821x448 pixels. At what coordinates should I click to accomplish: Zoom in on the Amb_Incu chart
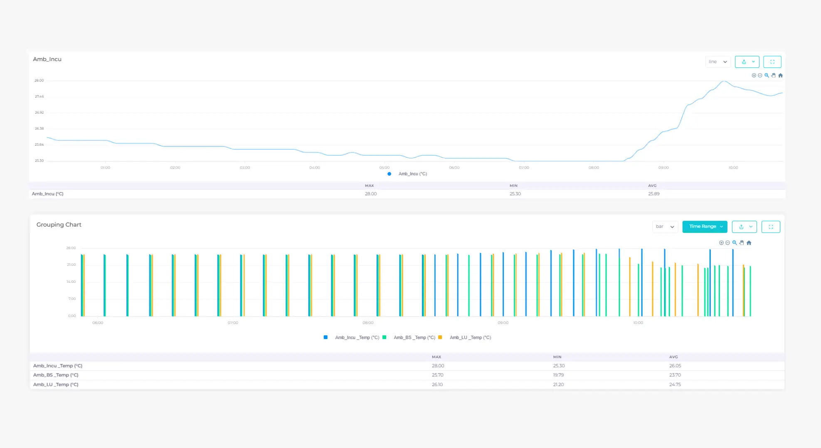point(754,75)
